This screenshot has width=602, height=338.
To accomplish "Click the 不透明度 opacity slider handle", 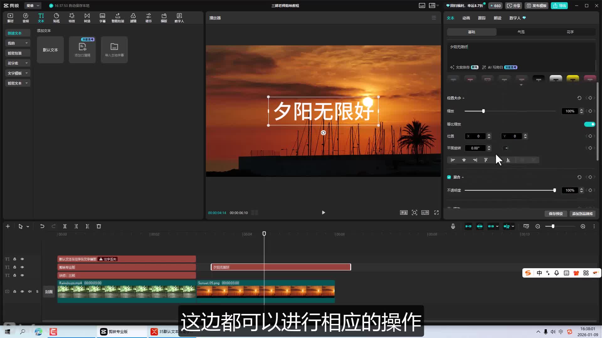I will click(555, 190).
